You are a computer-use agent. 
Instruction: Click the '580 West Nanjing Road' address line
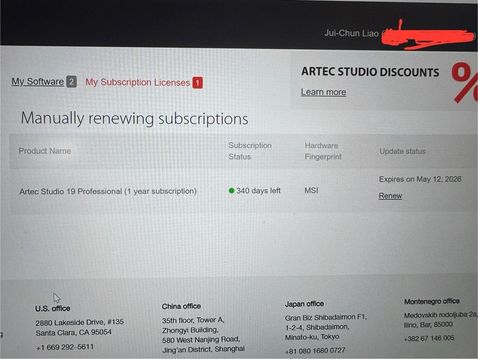coord(201,339)
